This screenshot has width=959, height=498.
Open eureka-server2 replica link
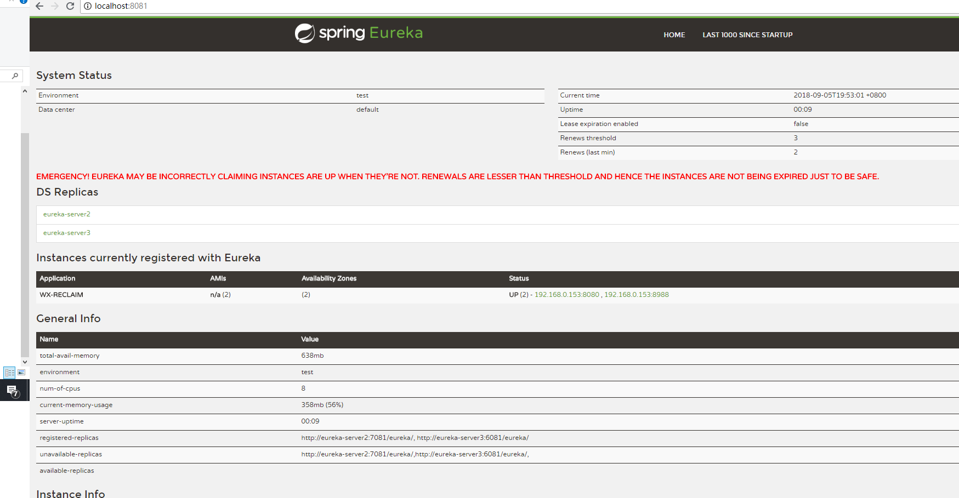[x=67, y=214]
